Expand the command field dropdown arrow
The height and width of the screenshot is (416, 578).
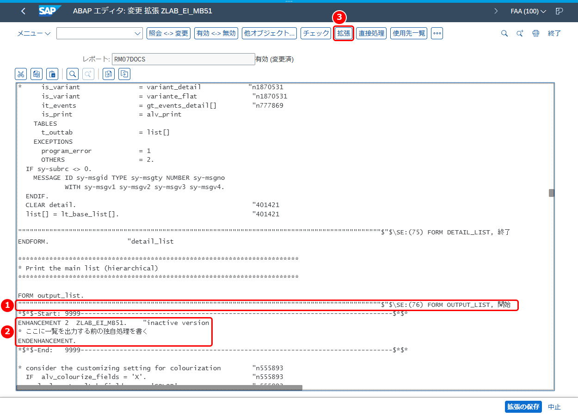137,33
